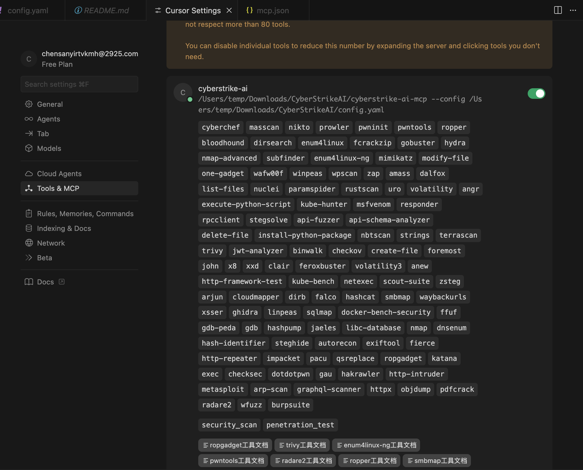Click the Indexing & Docs database icon
The width and height of the screenshot is (583, 470).
pyautogui.click(x=29, y=228)
